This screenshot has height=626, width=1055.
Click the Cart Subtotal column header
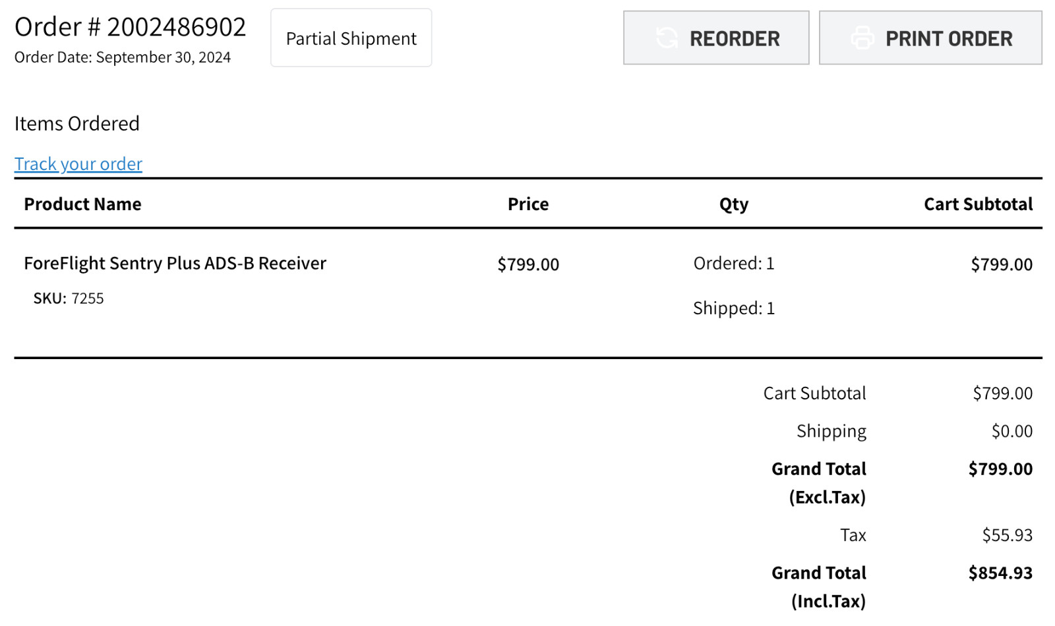979,204
